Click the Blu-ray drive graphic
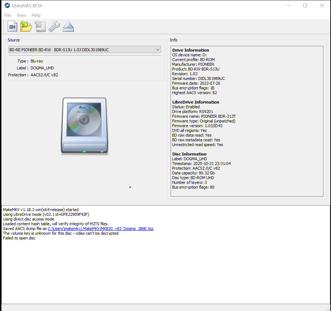The height and width of the screenshot is (311, 331). (84, 125)
